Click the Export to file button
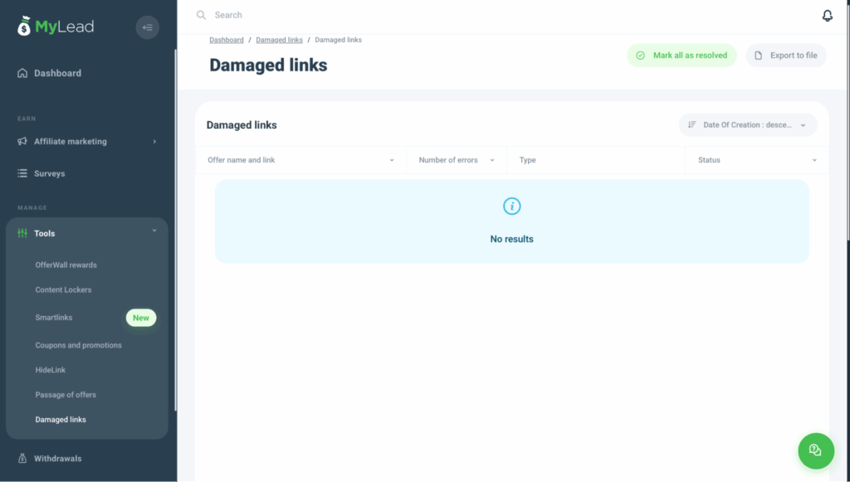Image resolution: width=850 pixels, height=482 pixels. [785, 56]
